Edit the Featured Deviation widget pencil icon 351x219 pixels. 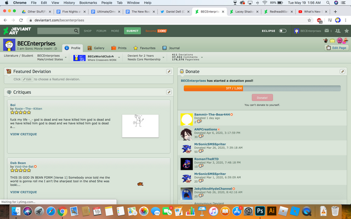pyautogui.click(x=169, y=72)
